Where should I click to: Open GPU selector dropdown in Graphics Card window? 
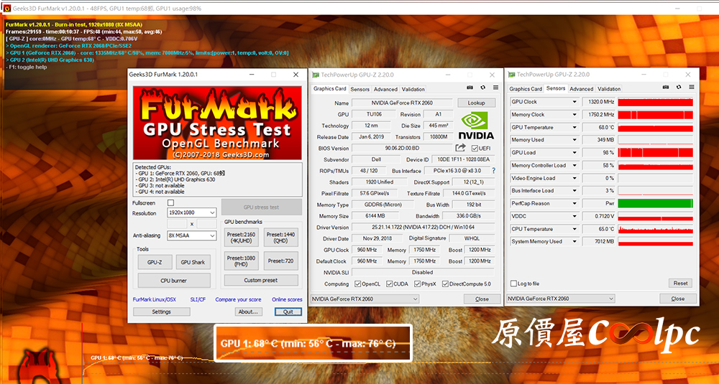365,299
